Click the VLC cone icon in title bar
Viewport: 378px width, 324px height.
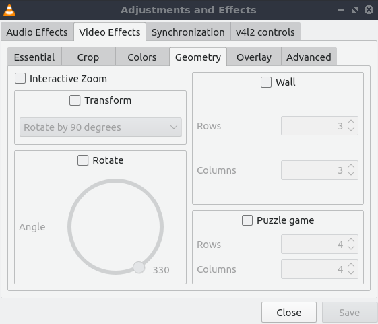click(x=9, y=10)
